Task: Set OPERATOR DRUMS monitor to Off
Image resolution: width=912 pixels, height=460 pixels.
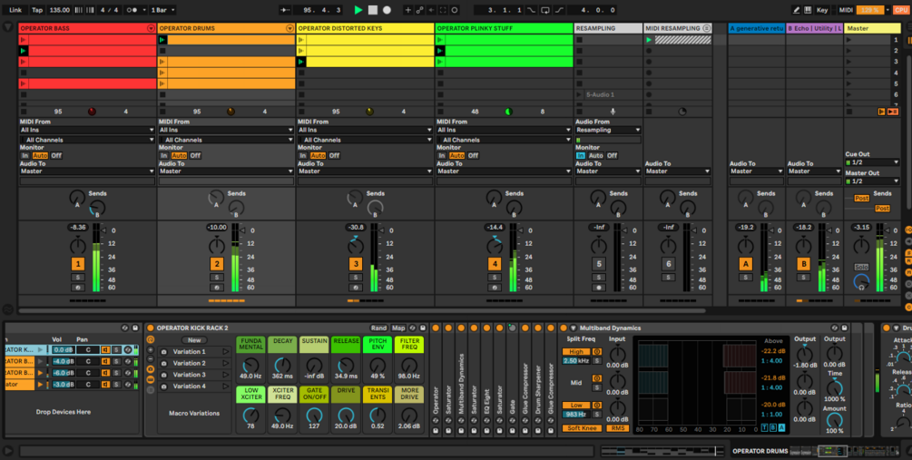Action: tap(195, 155)
